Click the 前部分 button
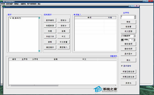The image size is (154, 95). pyautogui.click(x=64, y=20)
